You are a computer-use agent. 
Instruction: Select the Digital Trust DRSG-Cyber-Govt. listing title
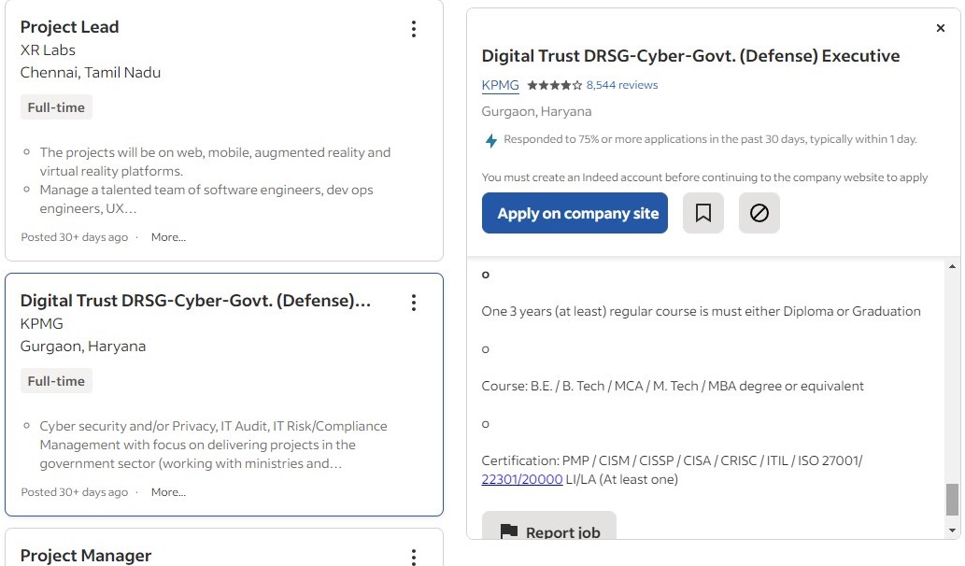click(195, 301)
